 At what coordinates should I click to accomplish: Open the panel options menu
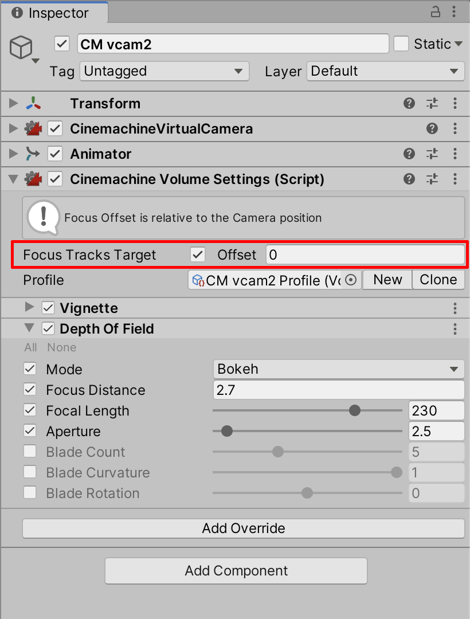[x=455, y=12]
